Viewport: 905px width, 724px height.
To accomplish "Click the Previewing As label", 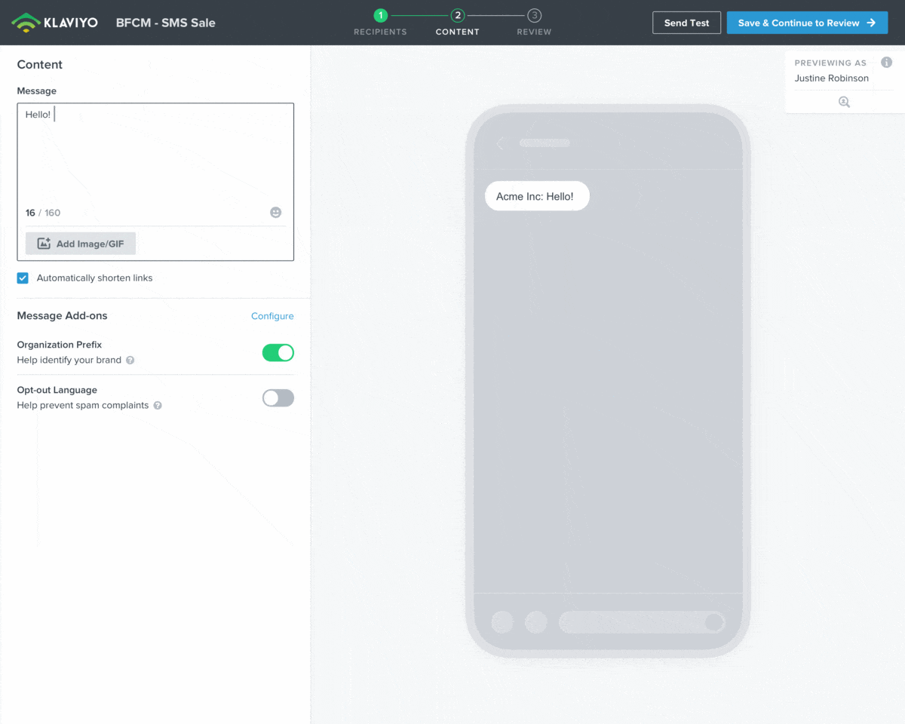I will tap(831, 63).
